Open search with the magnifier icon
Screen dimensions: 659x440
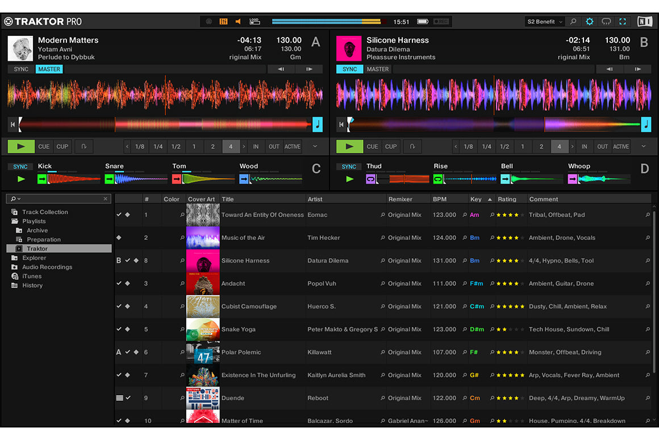573,21
